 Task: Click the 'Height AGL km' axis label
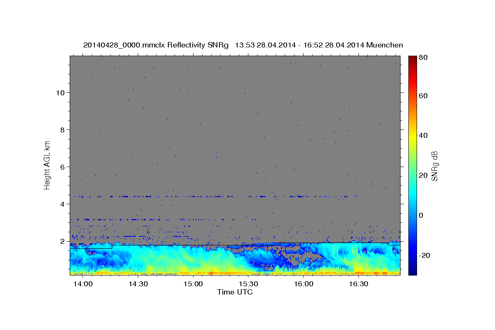47,165
